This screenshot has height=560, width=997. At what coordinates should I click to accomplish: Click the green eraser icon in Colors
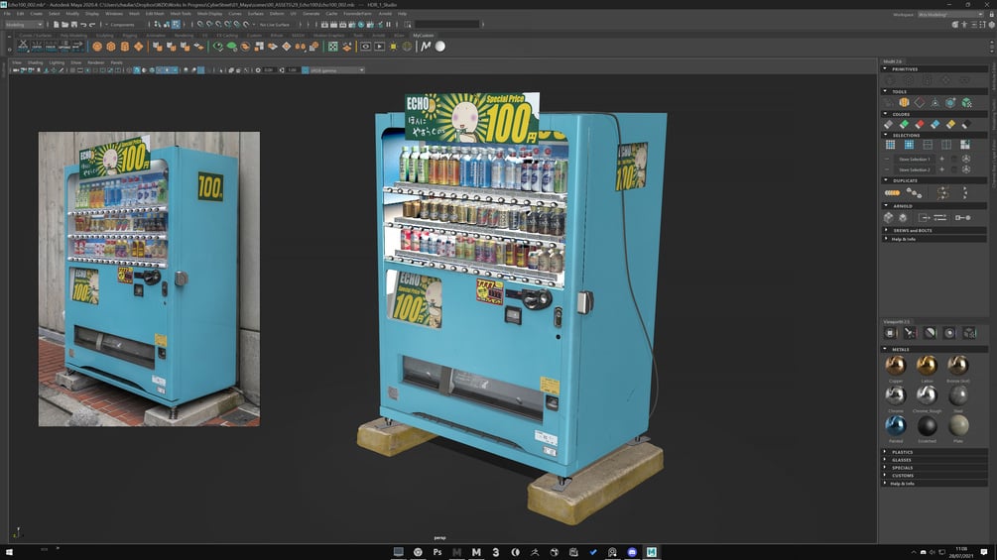904,124
